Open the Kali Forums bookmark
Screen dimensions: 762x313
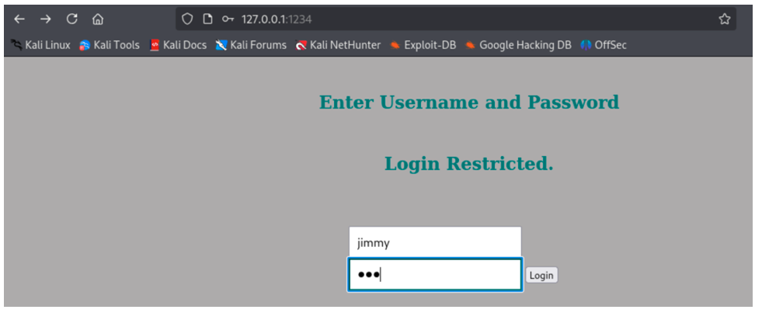(x=251, y=45)
